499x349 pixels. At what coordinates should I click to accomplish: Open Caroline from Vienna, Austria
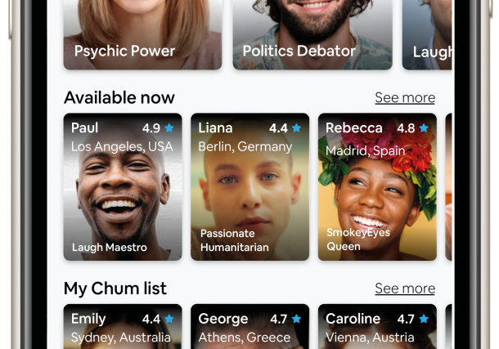[377, 326]
